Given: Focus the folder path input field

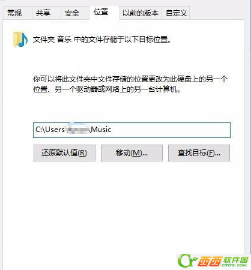Looking at the screenshot, I should (132, 130).
